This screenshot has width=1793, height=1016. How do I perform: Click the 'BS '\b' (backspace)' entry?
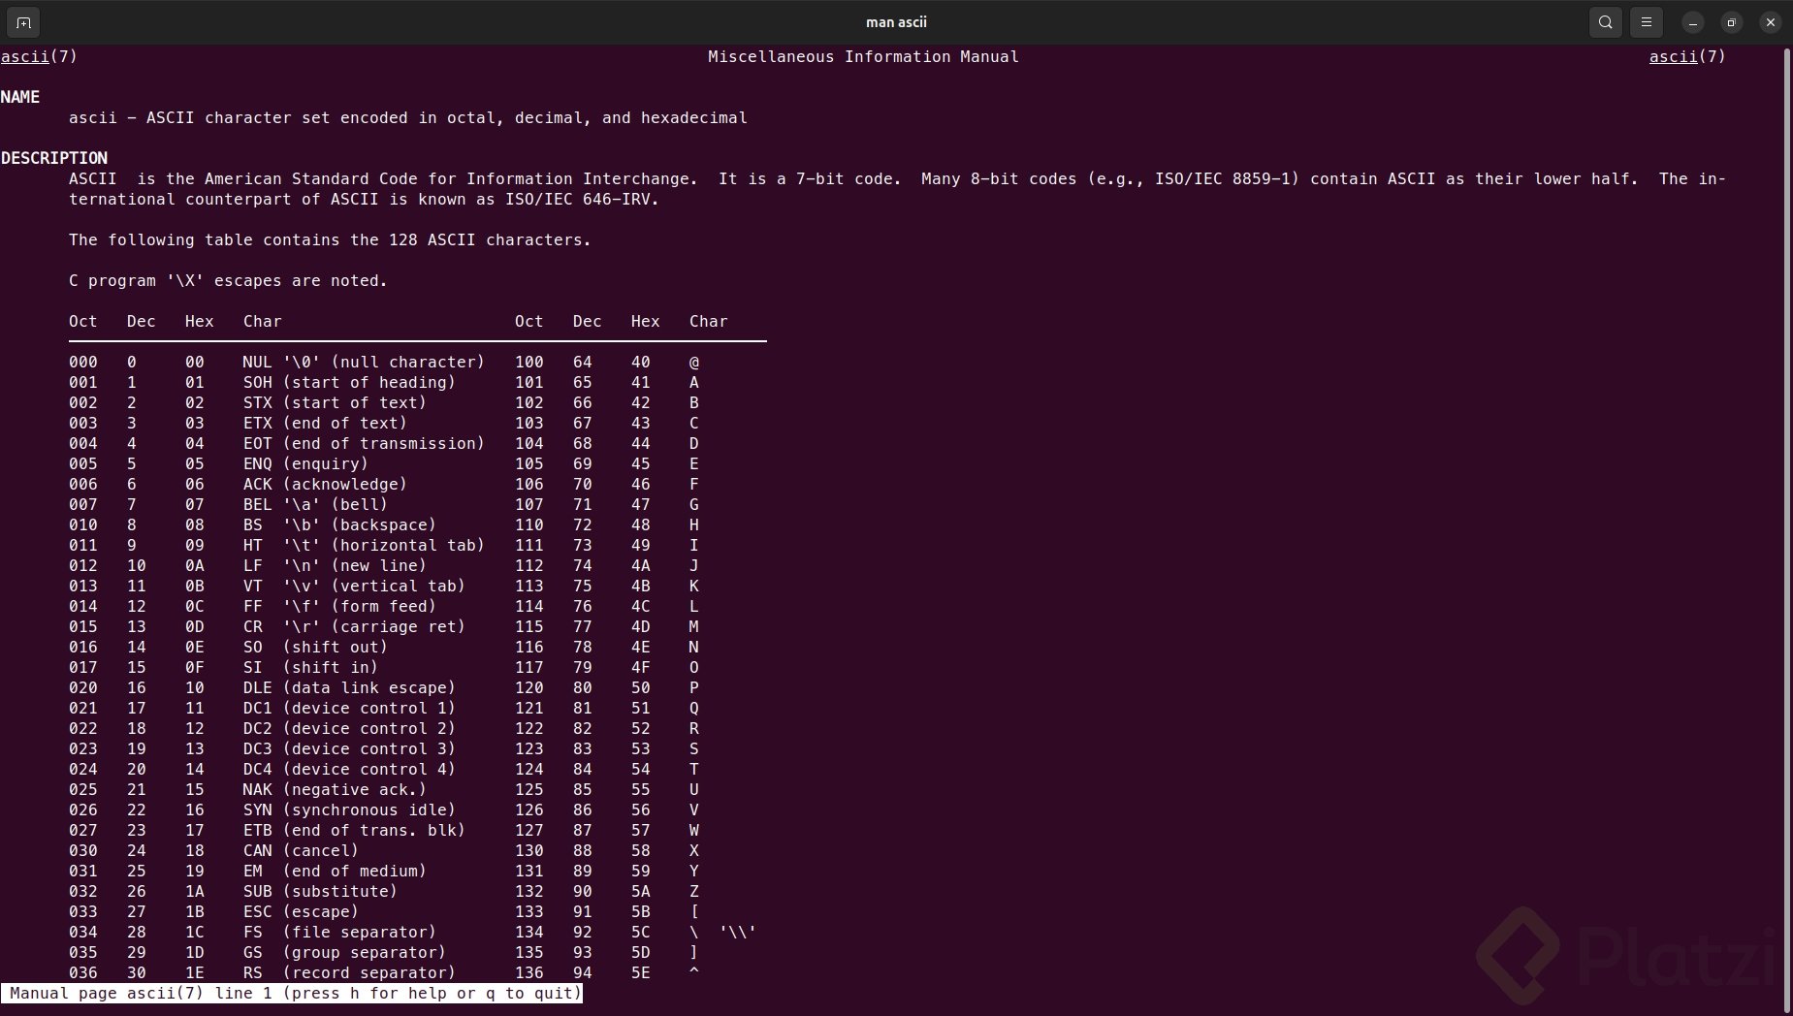(339, 525)
